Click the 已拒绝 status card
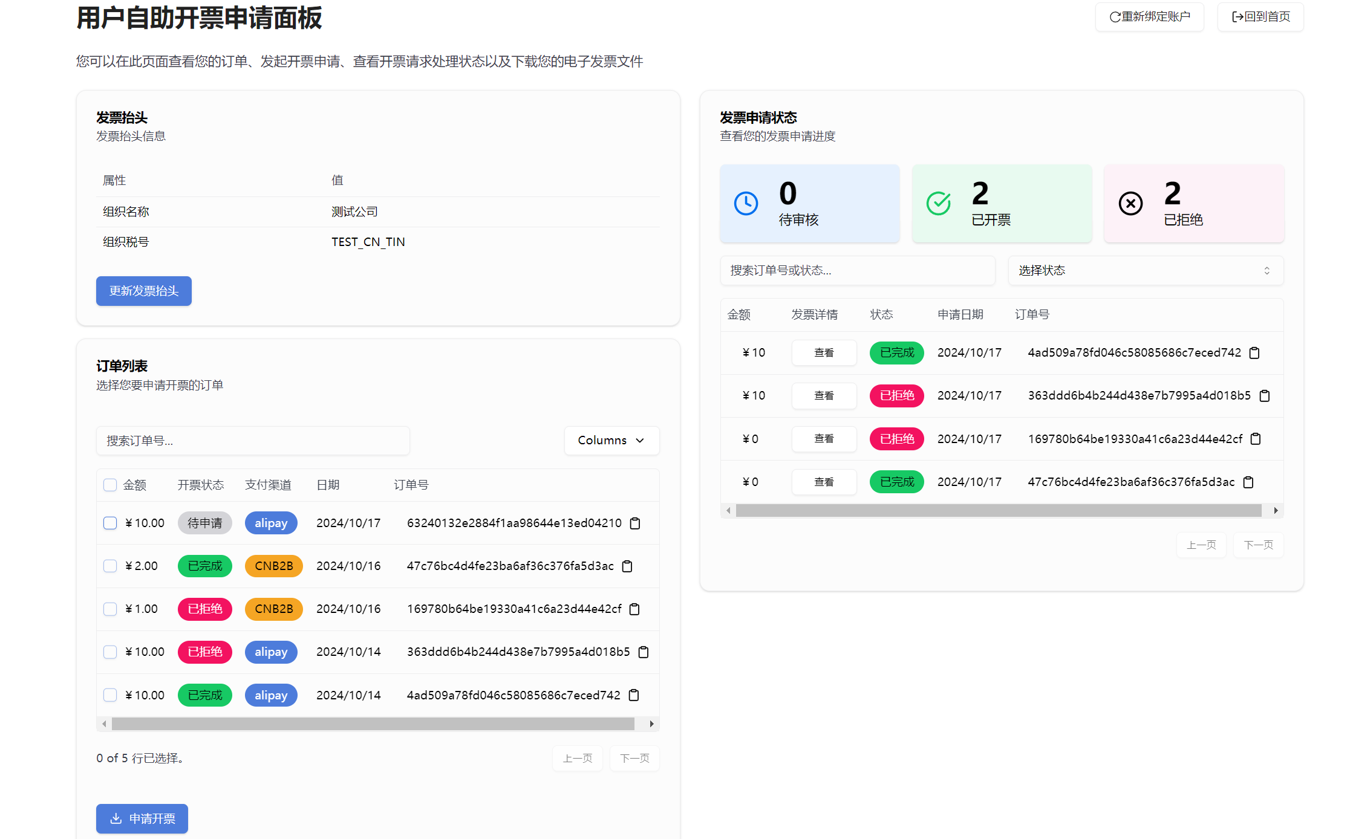Image resolution: width=1350 pixels, height=839 pixels. pyautogui.click(x=1194, y=204)
